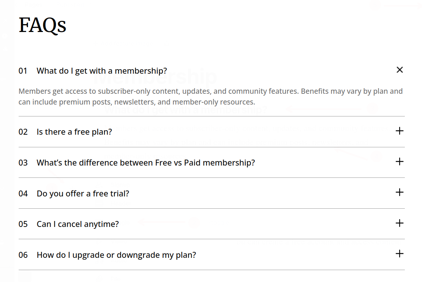Expand the "Is there a free plan?" question
The width and height of the screenshot is (422, 282).
pos(74,132)
